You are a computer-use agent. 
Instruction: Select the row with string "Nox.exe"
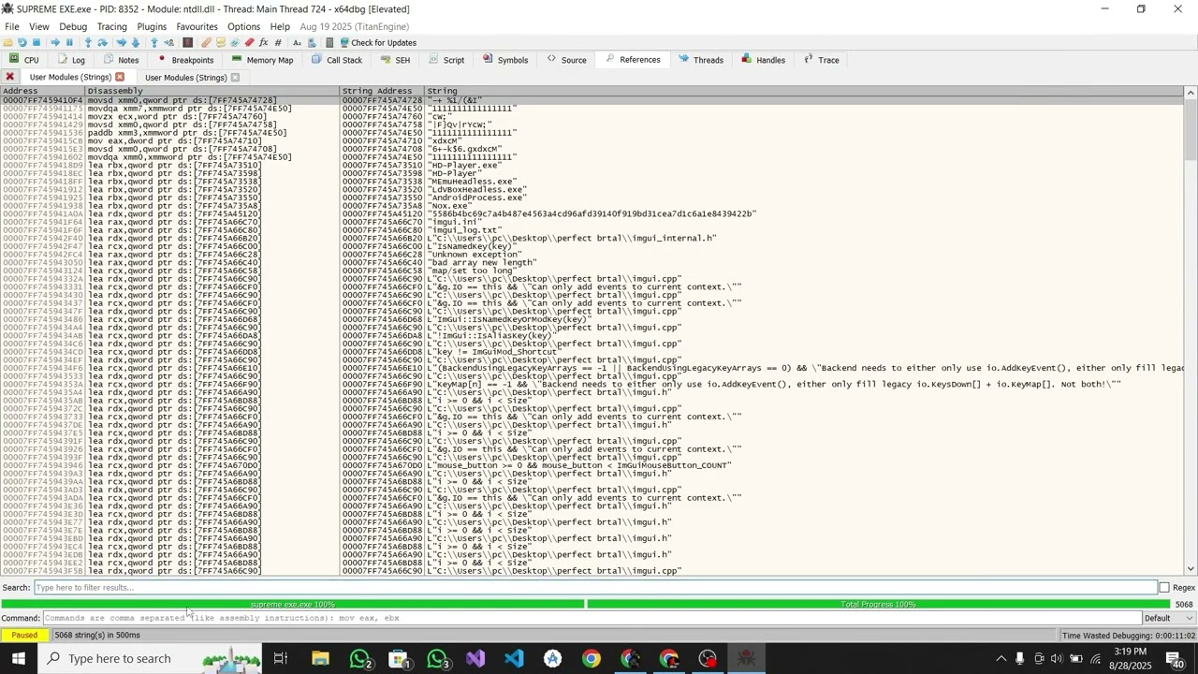click(592, 206)
